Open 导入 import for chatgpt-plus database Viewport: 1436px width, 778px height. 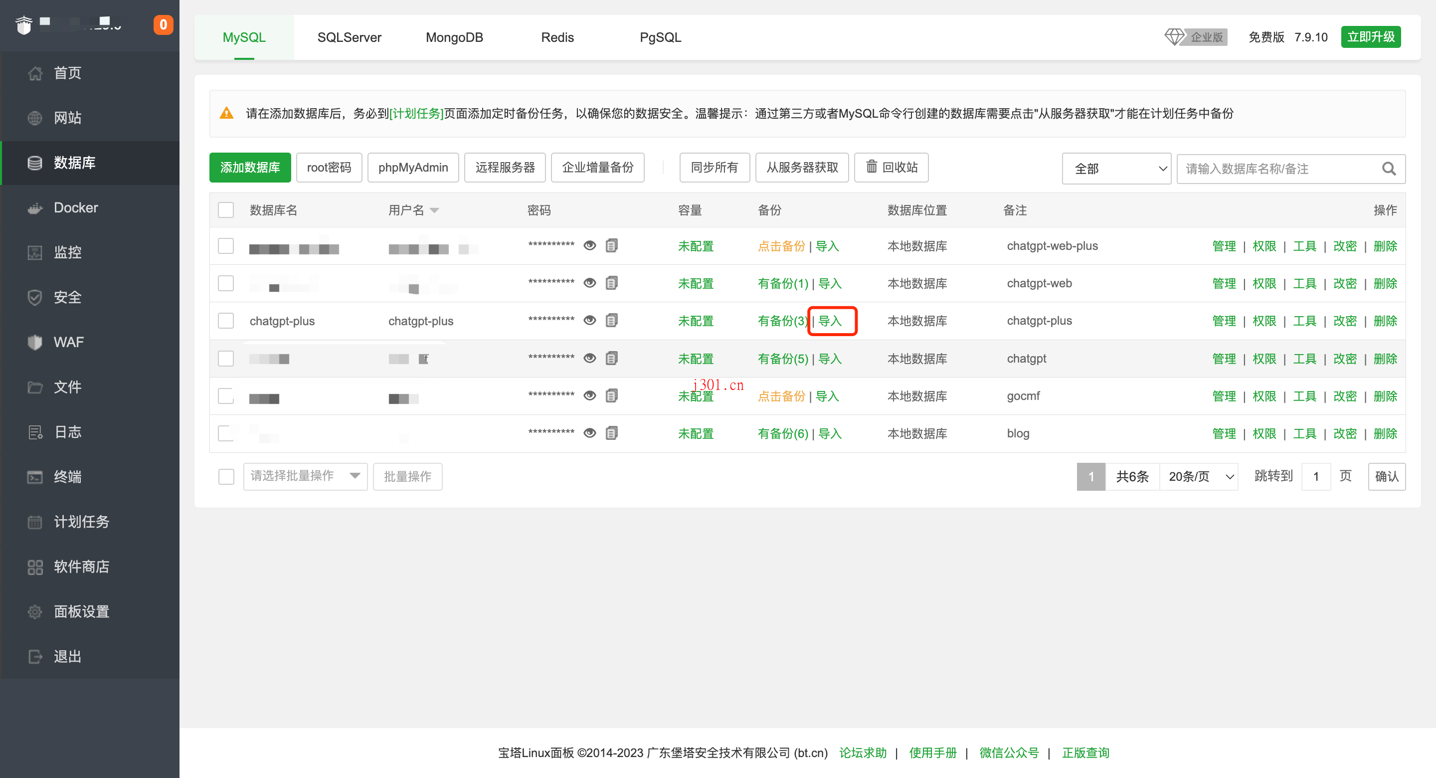[x=831, y=321]
